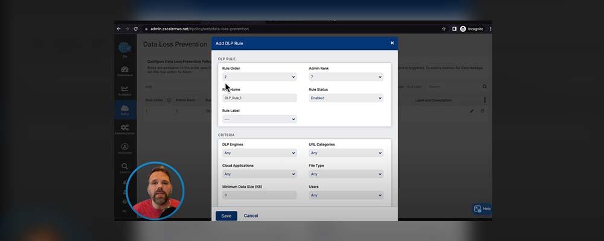Click the Admin Rank column header
Viewport: 604px width, 241px height.
[185, 100]
